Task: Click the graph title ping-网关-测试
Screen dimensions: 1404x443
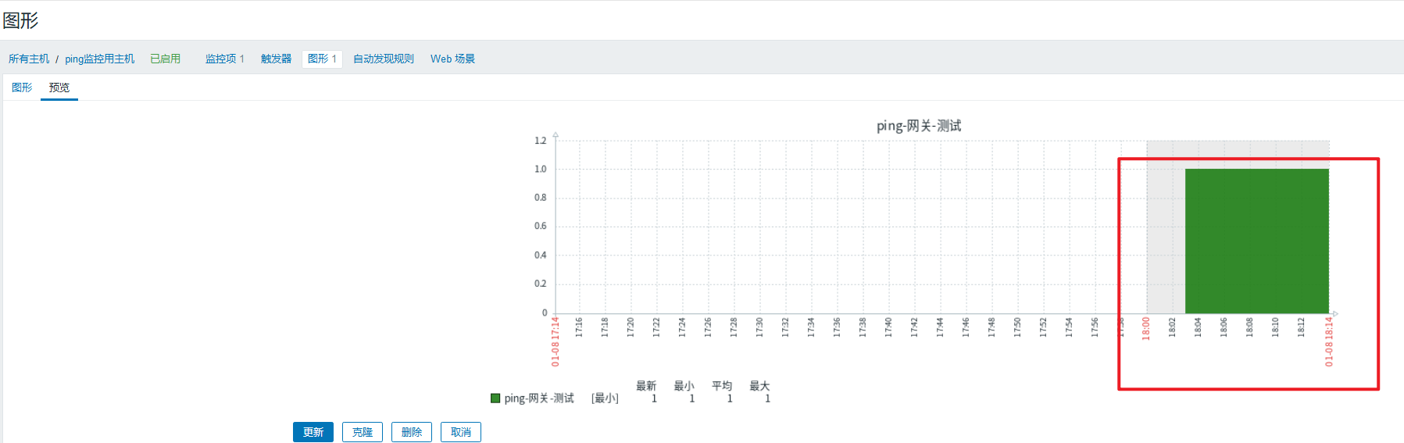Action: tap(918, 126)
